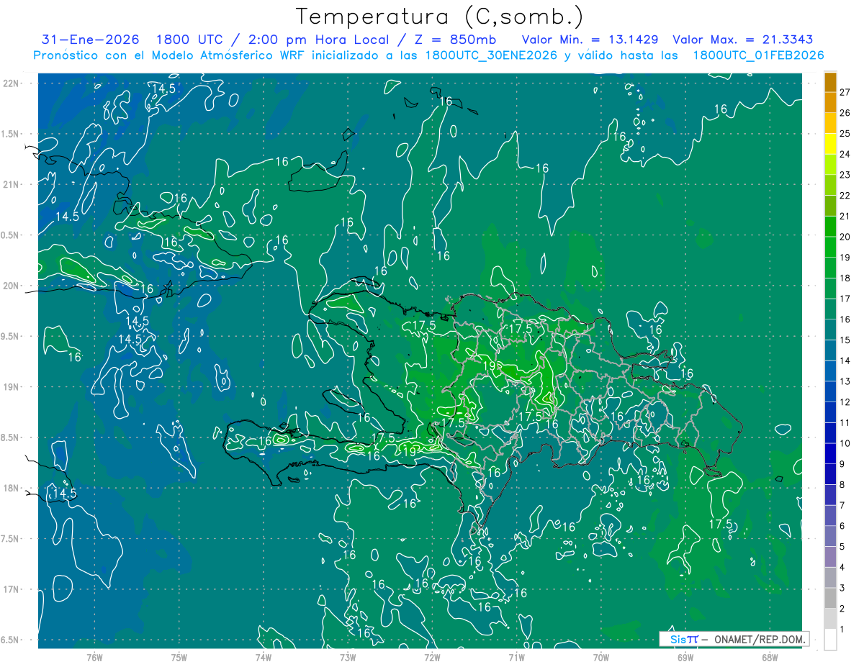Viewport: 864px width, 667px height.
Task: Click the "76W" longitude axis label
Action: point(94,658)
